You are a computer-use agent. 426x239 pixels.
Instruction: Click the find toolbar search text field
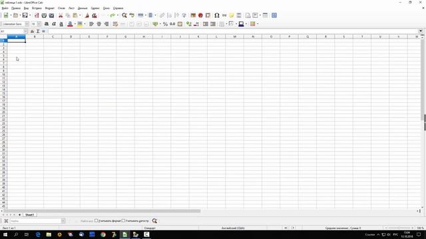pos(35,221)
